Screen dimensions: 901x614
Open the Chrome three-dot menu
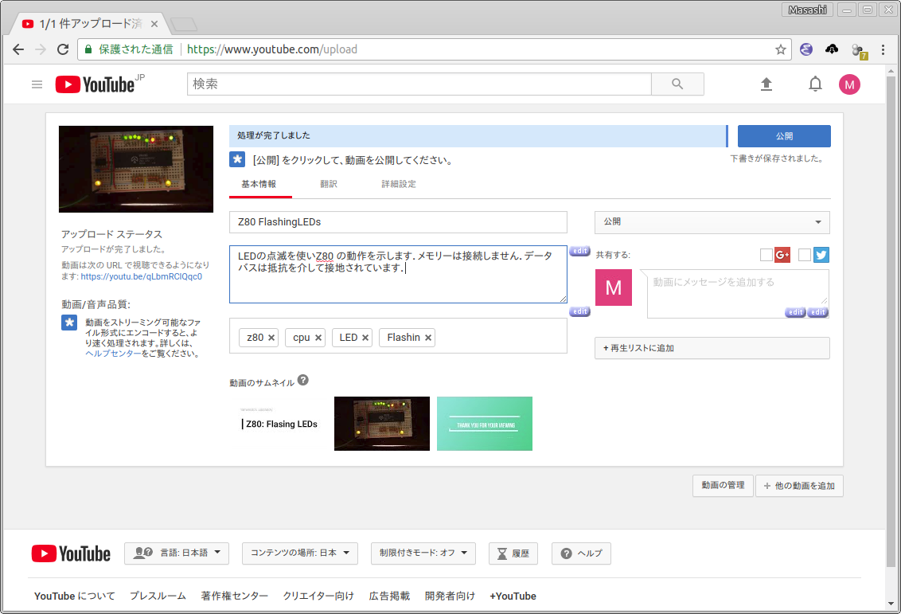(x=883, y=49)
